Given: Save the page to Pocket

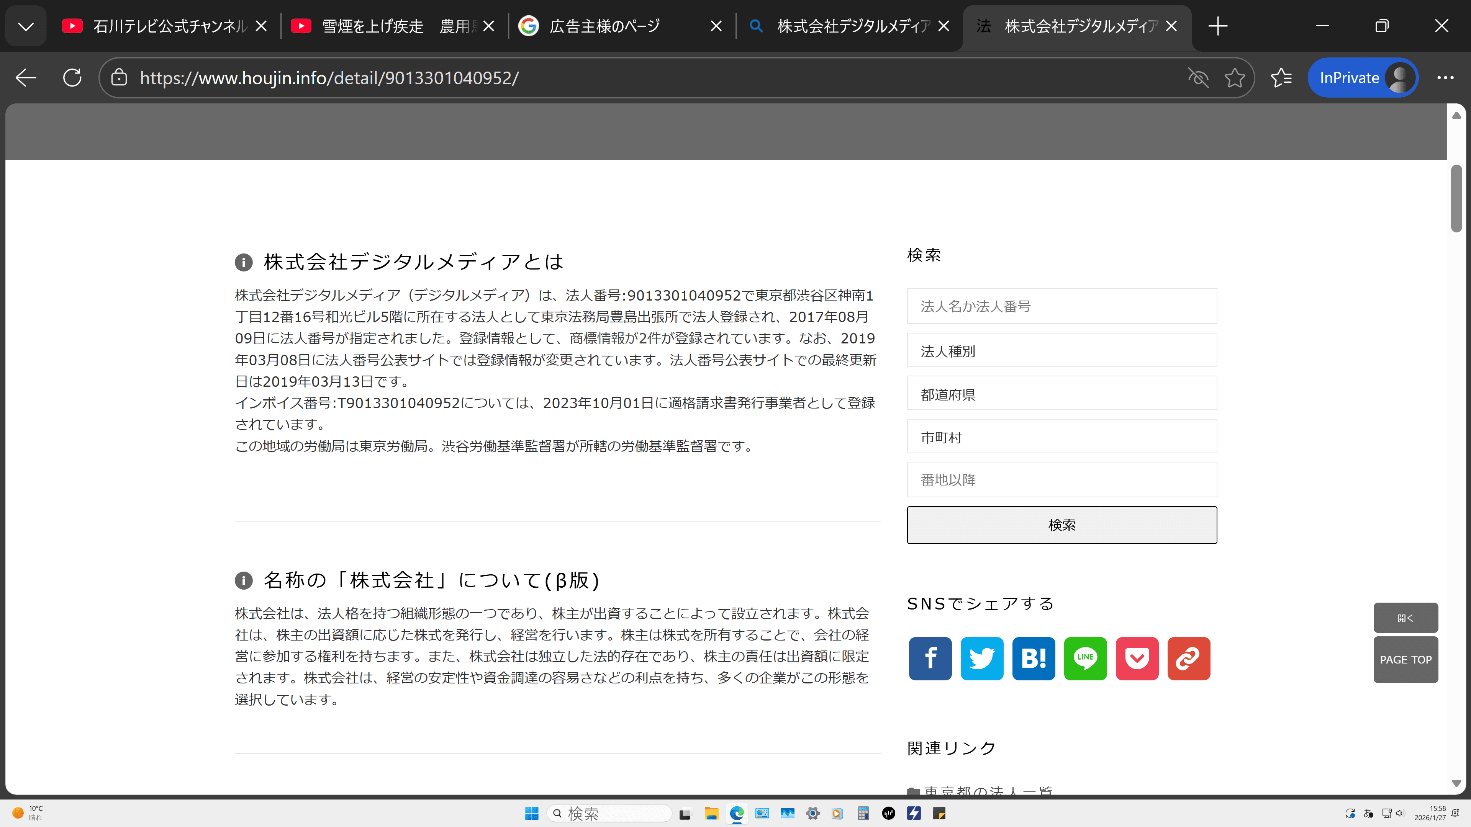Looking at the screenshot, I should click(x=1137, y=658).
